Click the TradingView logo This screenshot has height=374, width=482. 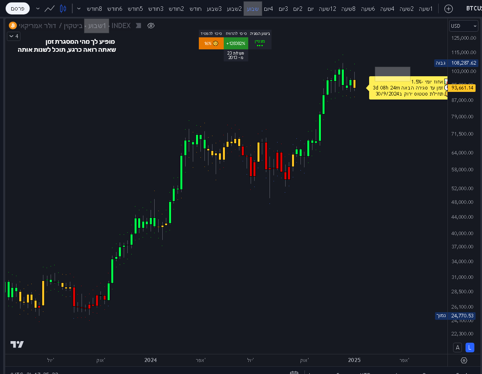pos(17,344)
